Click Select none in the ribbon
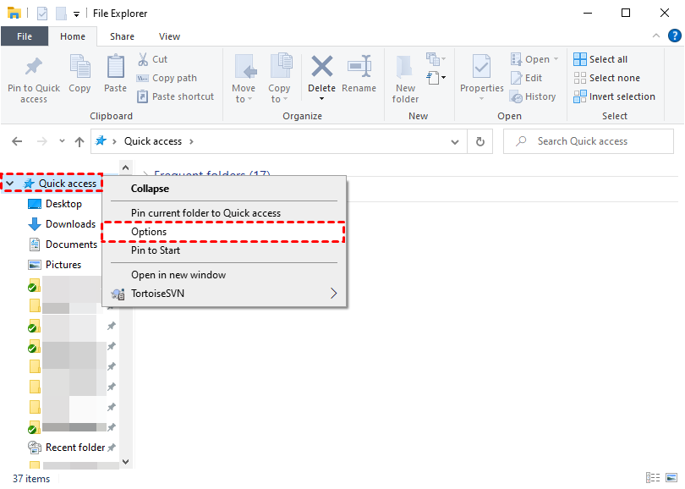The width and height of the screenshot is (685, 489). 607,78
